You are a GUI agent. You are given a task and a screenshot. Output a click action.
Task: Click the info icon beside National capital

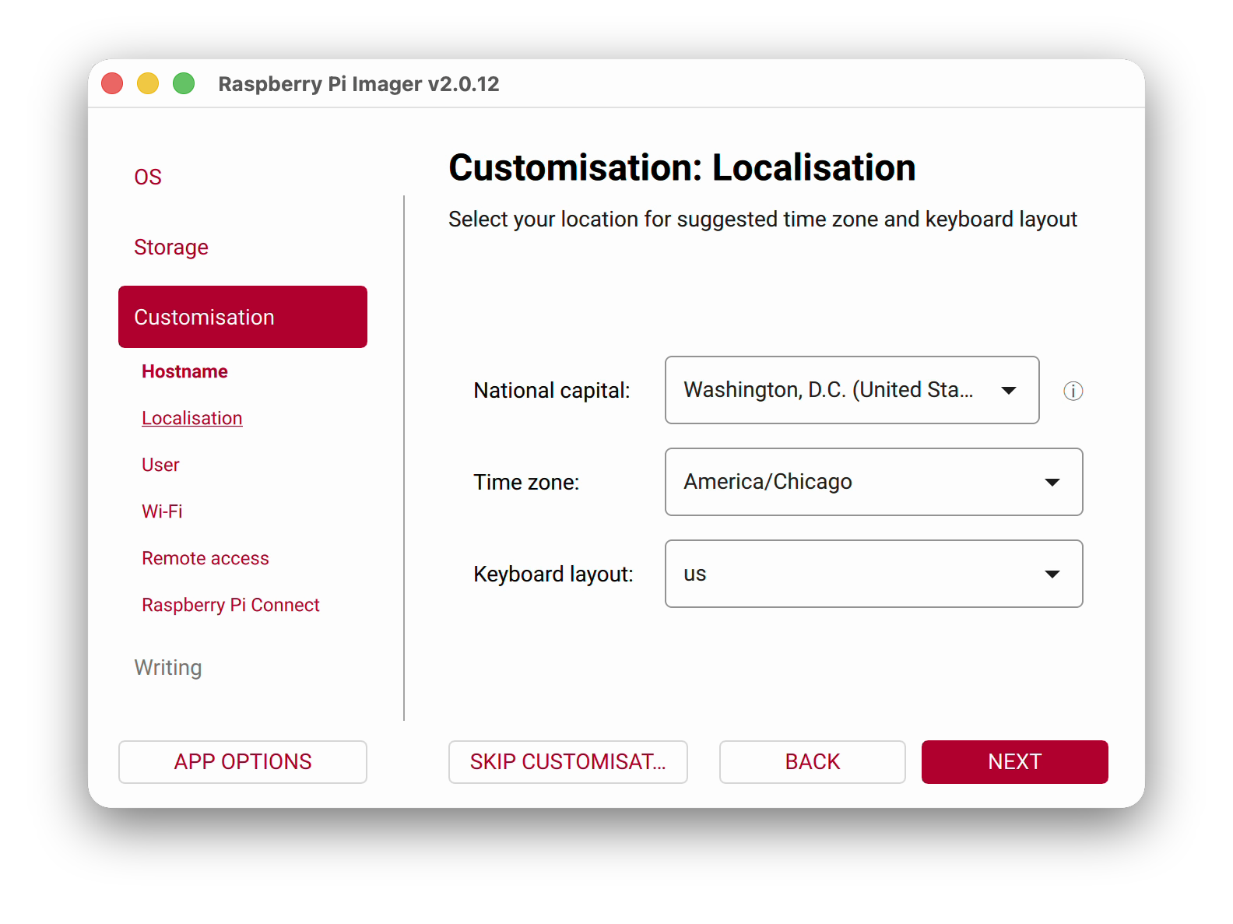point(1073,391)
